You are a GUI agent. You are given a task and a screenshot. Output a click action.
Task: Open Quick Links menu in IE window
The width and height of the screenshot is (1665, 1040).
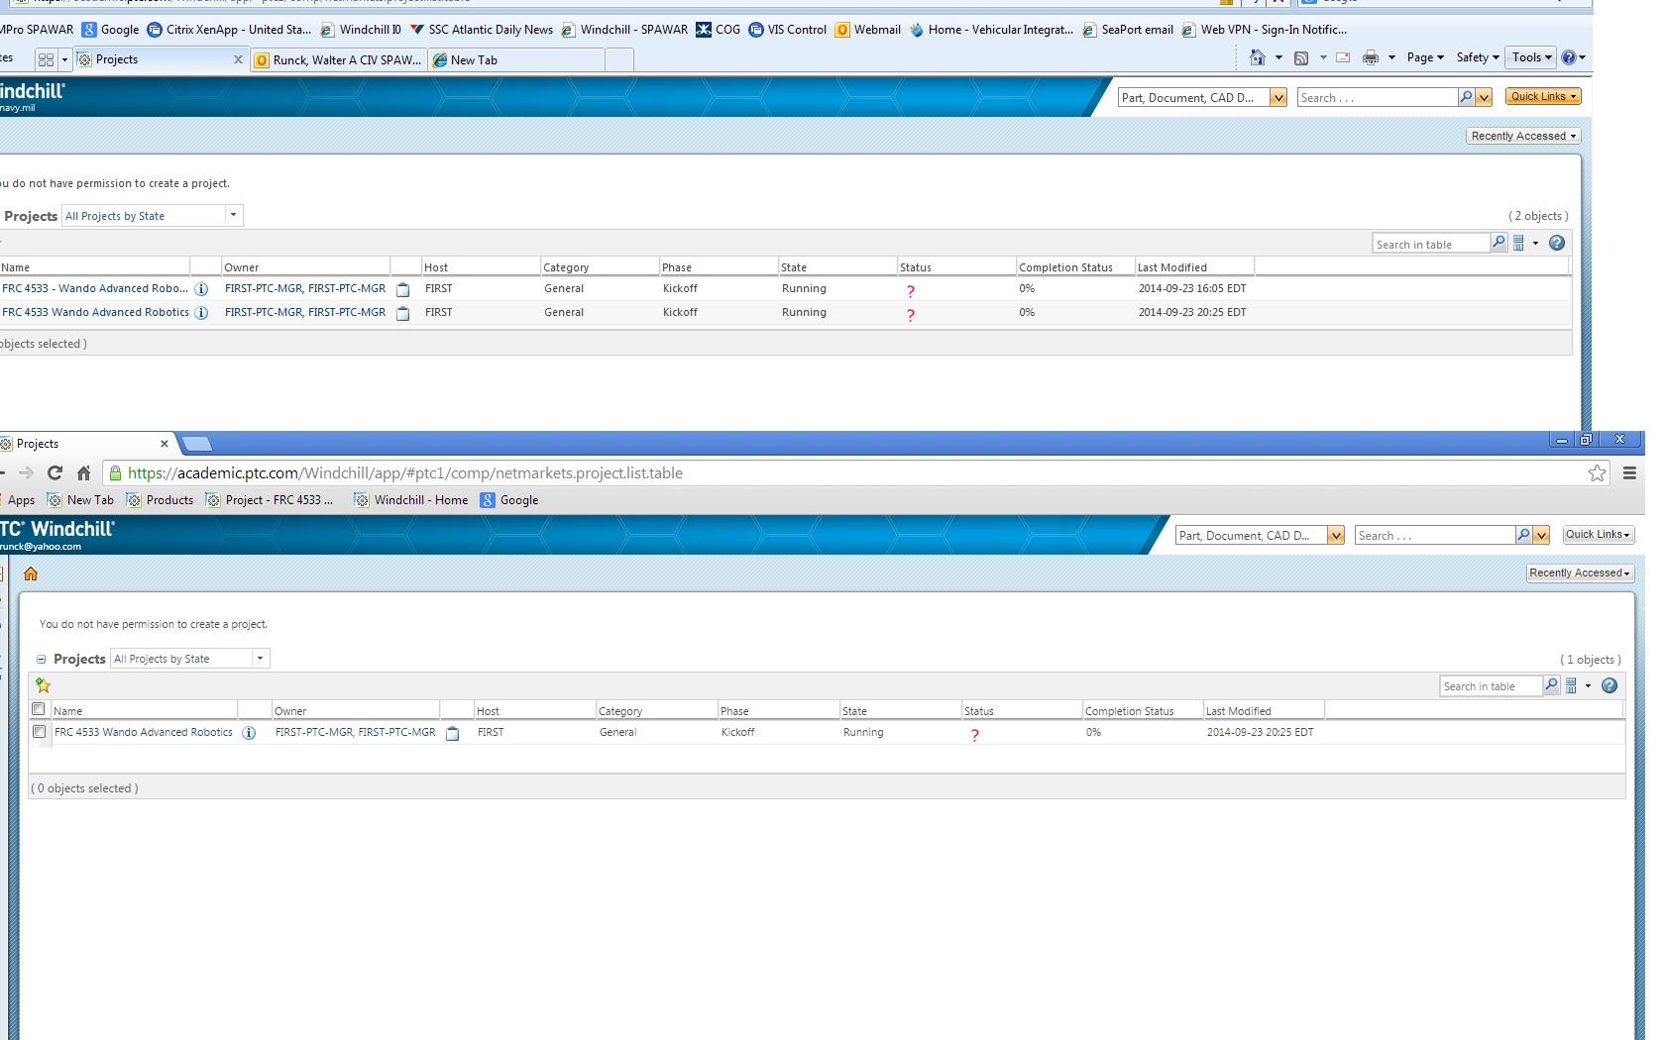tap(1544, 96)
